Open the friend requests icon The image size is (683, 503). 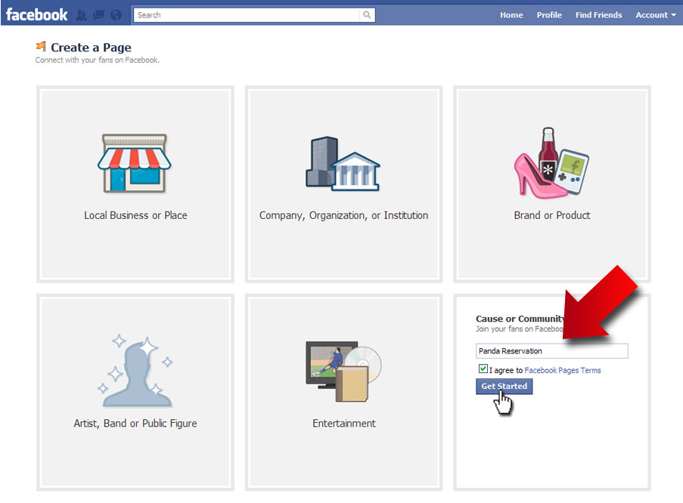[x=82, y=15]
